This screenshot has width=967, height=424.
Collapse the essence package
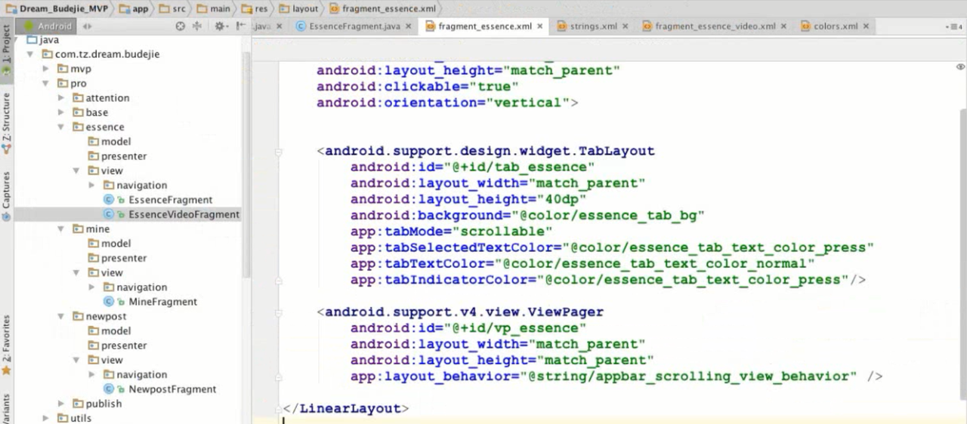[x=62, y=128]
